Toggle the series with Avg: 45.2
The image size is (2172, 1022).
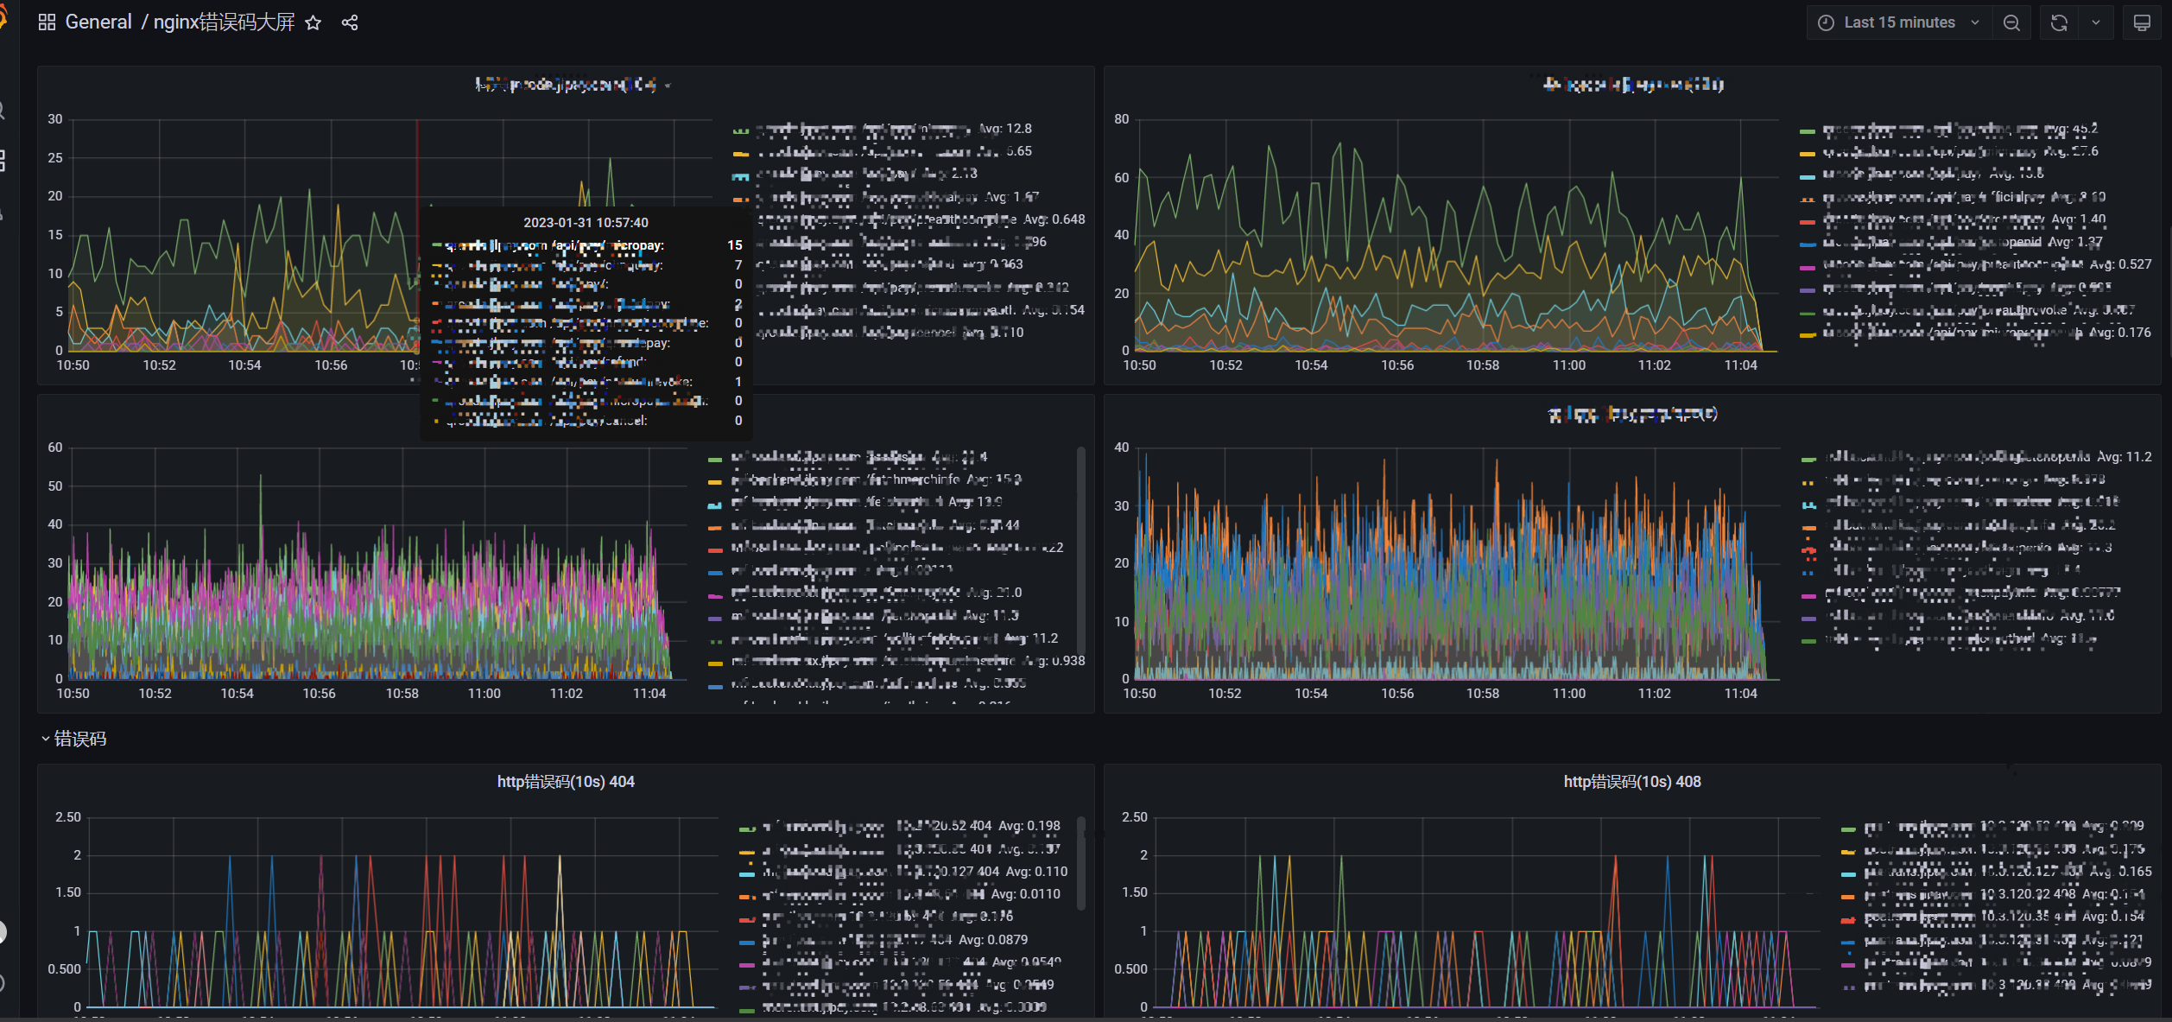[1960, 130]
